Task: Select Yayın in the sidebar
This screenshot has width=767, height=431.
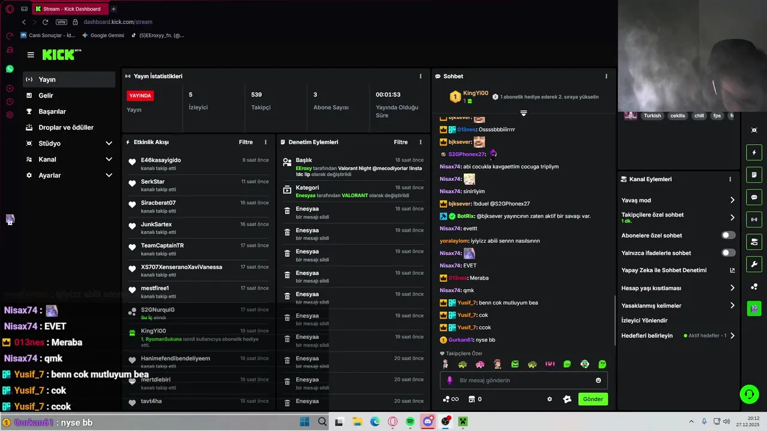Action: tap(69, 80)
